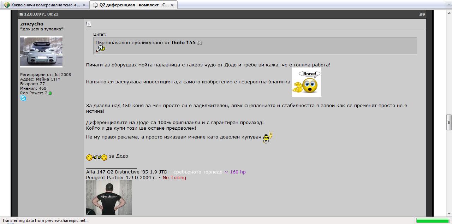The width and height of the screenshot is (452, 224).
Task: Click zmeycho's car avatar image
Action: [x=41, y=52]
